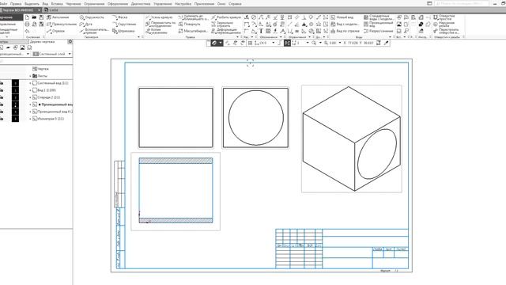Click new document icon in toolbar

click(27, 17)
